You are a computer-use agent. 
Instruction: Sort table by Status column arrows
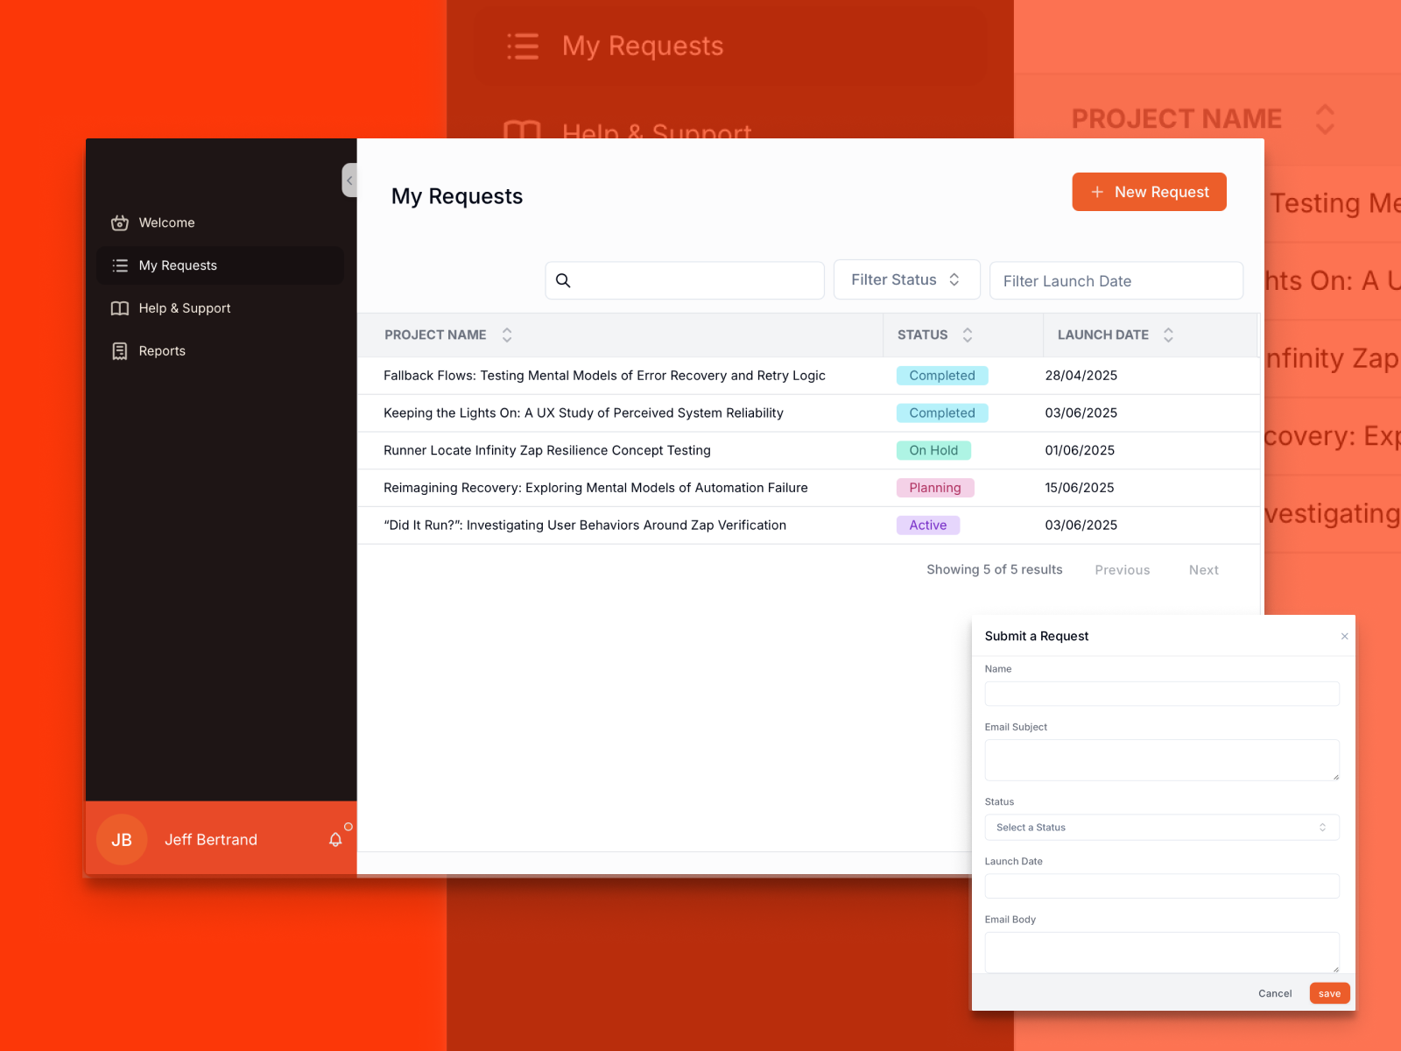[968, 335]
